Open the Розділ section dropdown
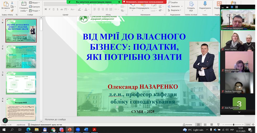The image size is (257, 133). coord(35,11)
